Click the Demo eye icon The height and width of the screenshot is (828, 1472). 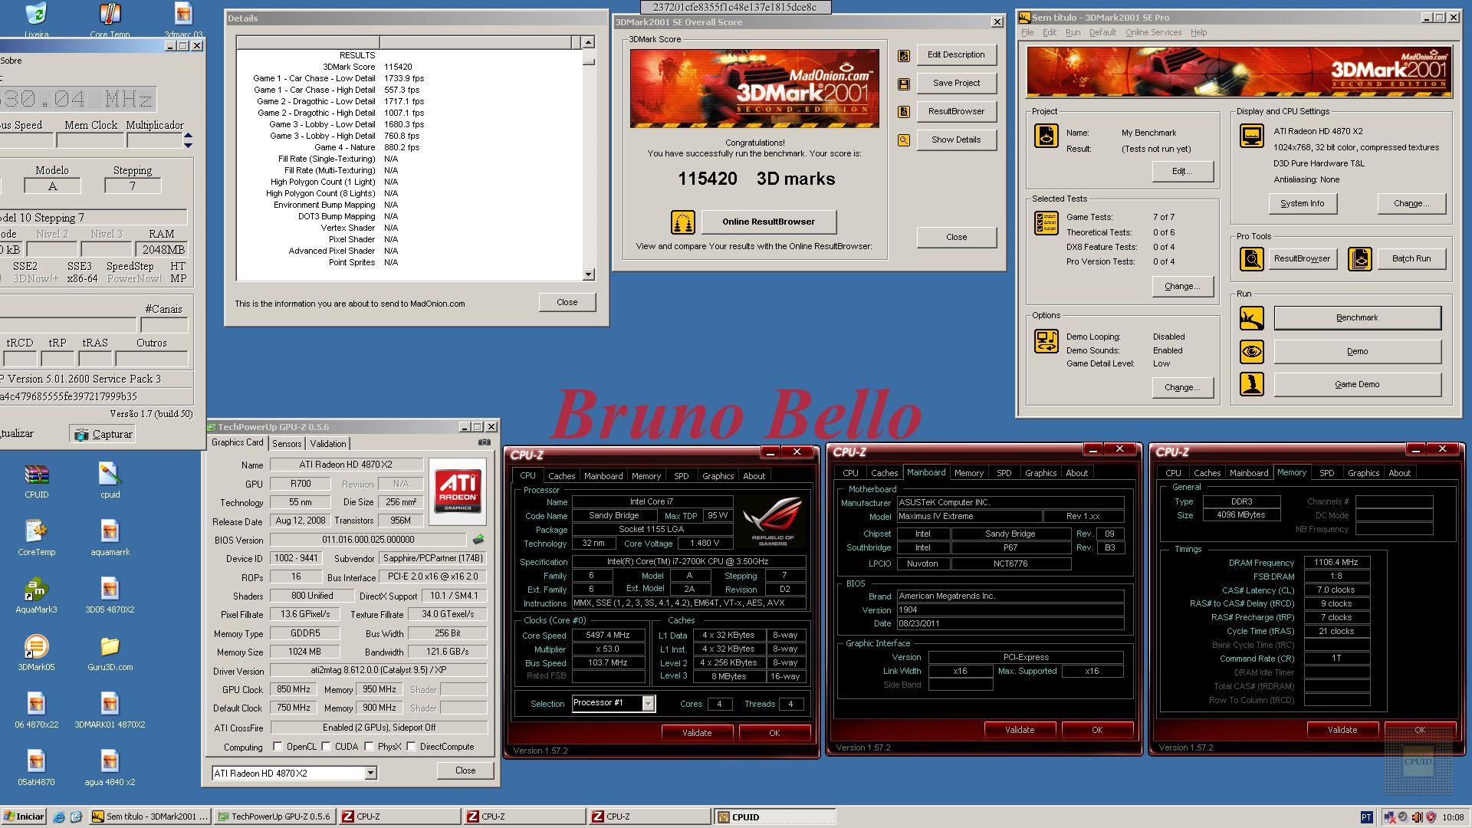point(1251,352)
